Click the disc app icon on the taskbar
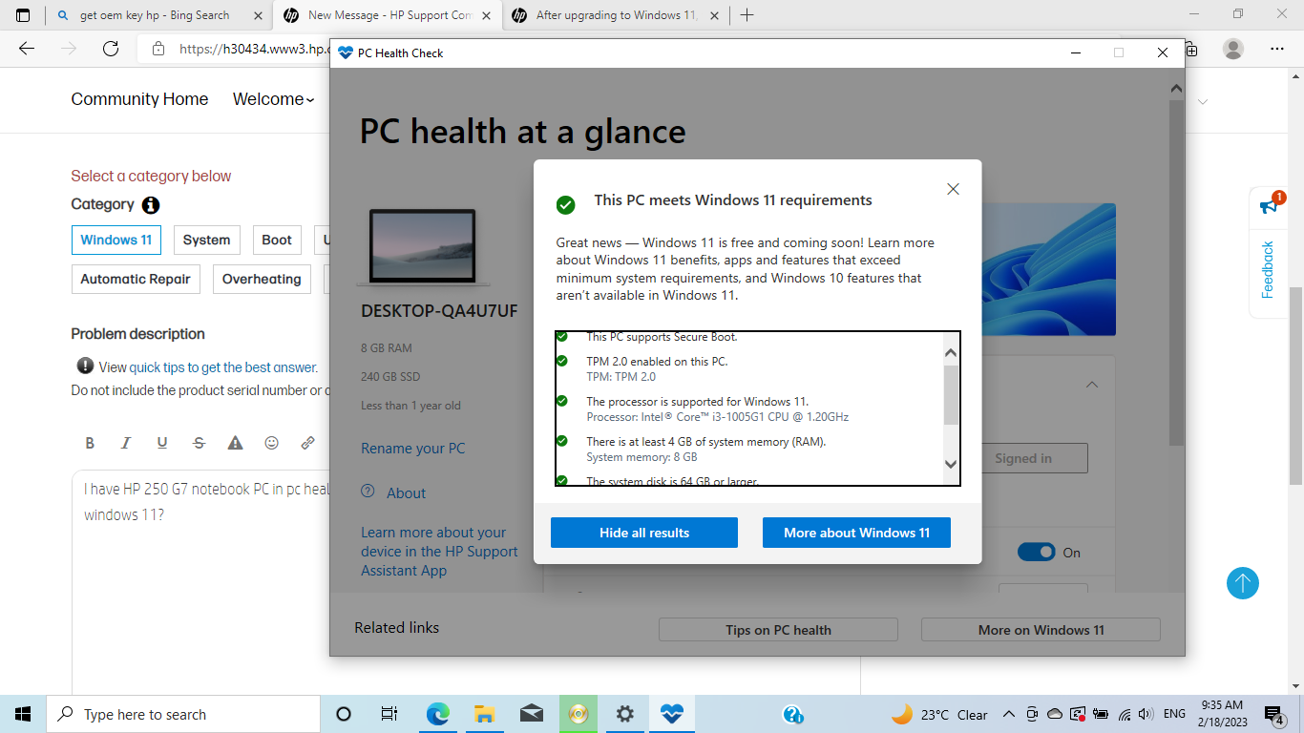The height and width of the screenshot is (733, 1304). pyautogui.click(x=578, y=714)
